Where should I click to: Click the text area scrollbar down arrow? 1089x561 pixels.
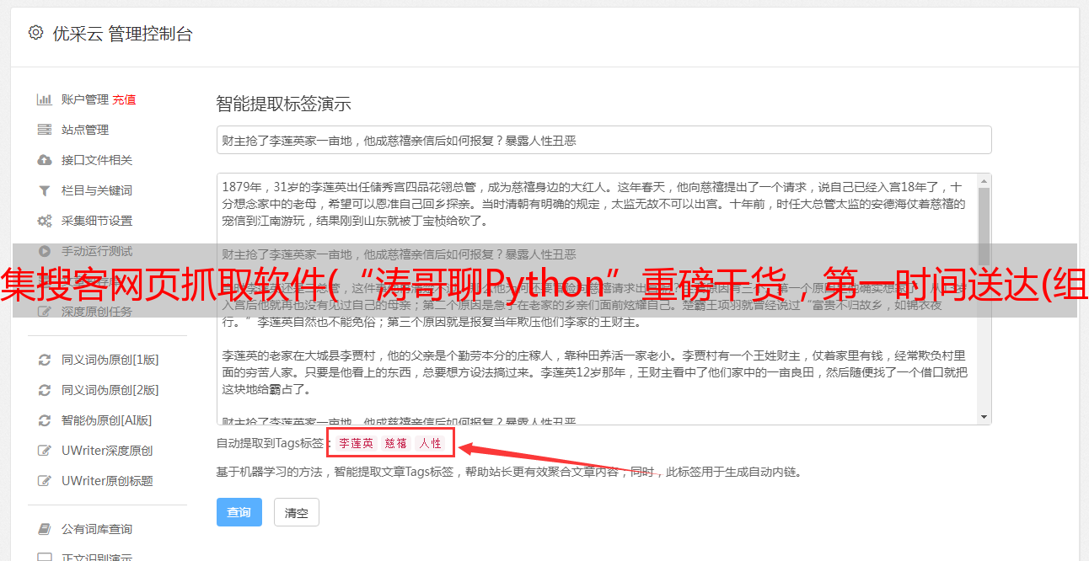[x=984, y=417]
